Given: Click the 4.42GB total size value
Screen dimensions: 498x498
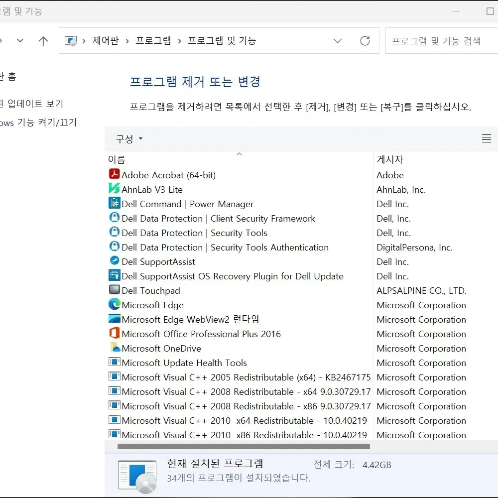Looking at the screenshot, I should (x=376, y=465).
